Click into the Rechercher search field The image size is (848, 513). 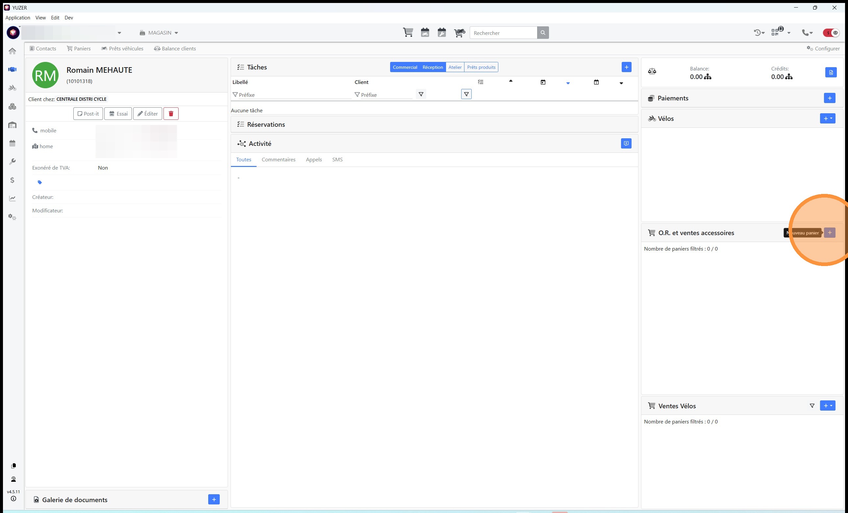coord(503,33)
